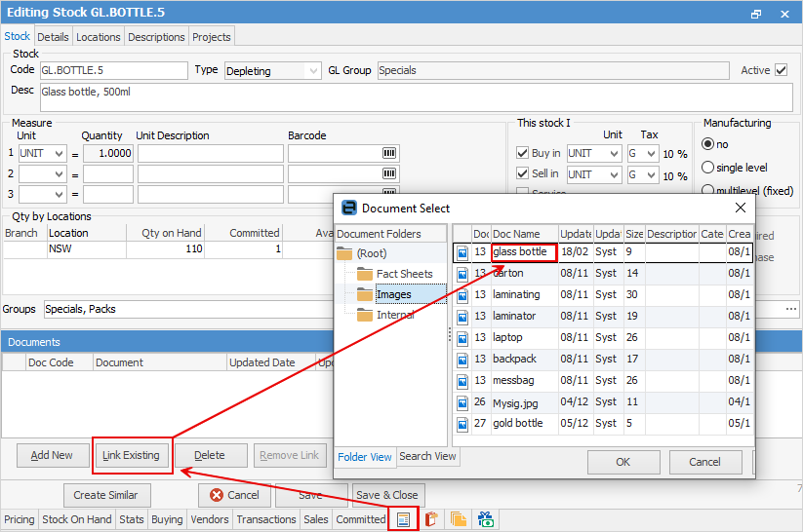
Task: Click the teal gift box icon in bottom bar
Action: point(485,519)
